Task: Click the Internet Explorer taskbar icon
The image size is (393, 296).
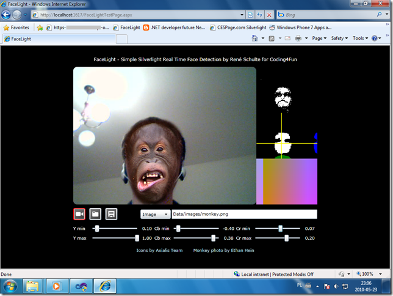Action: (106, 285)
